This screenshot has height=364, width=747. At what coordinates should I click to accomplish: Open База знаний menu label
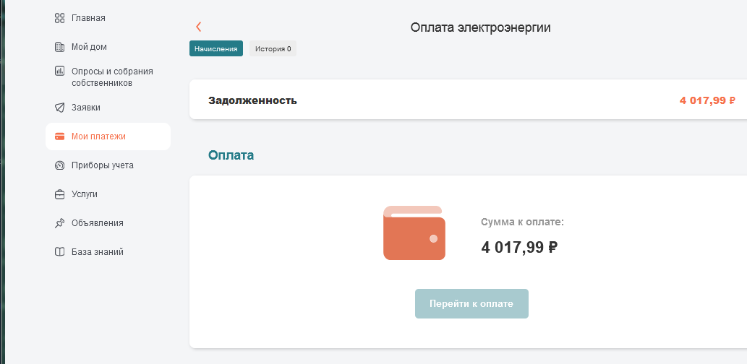[x=98, y=252]
